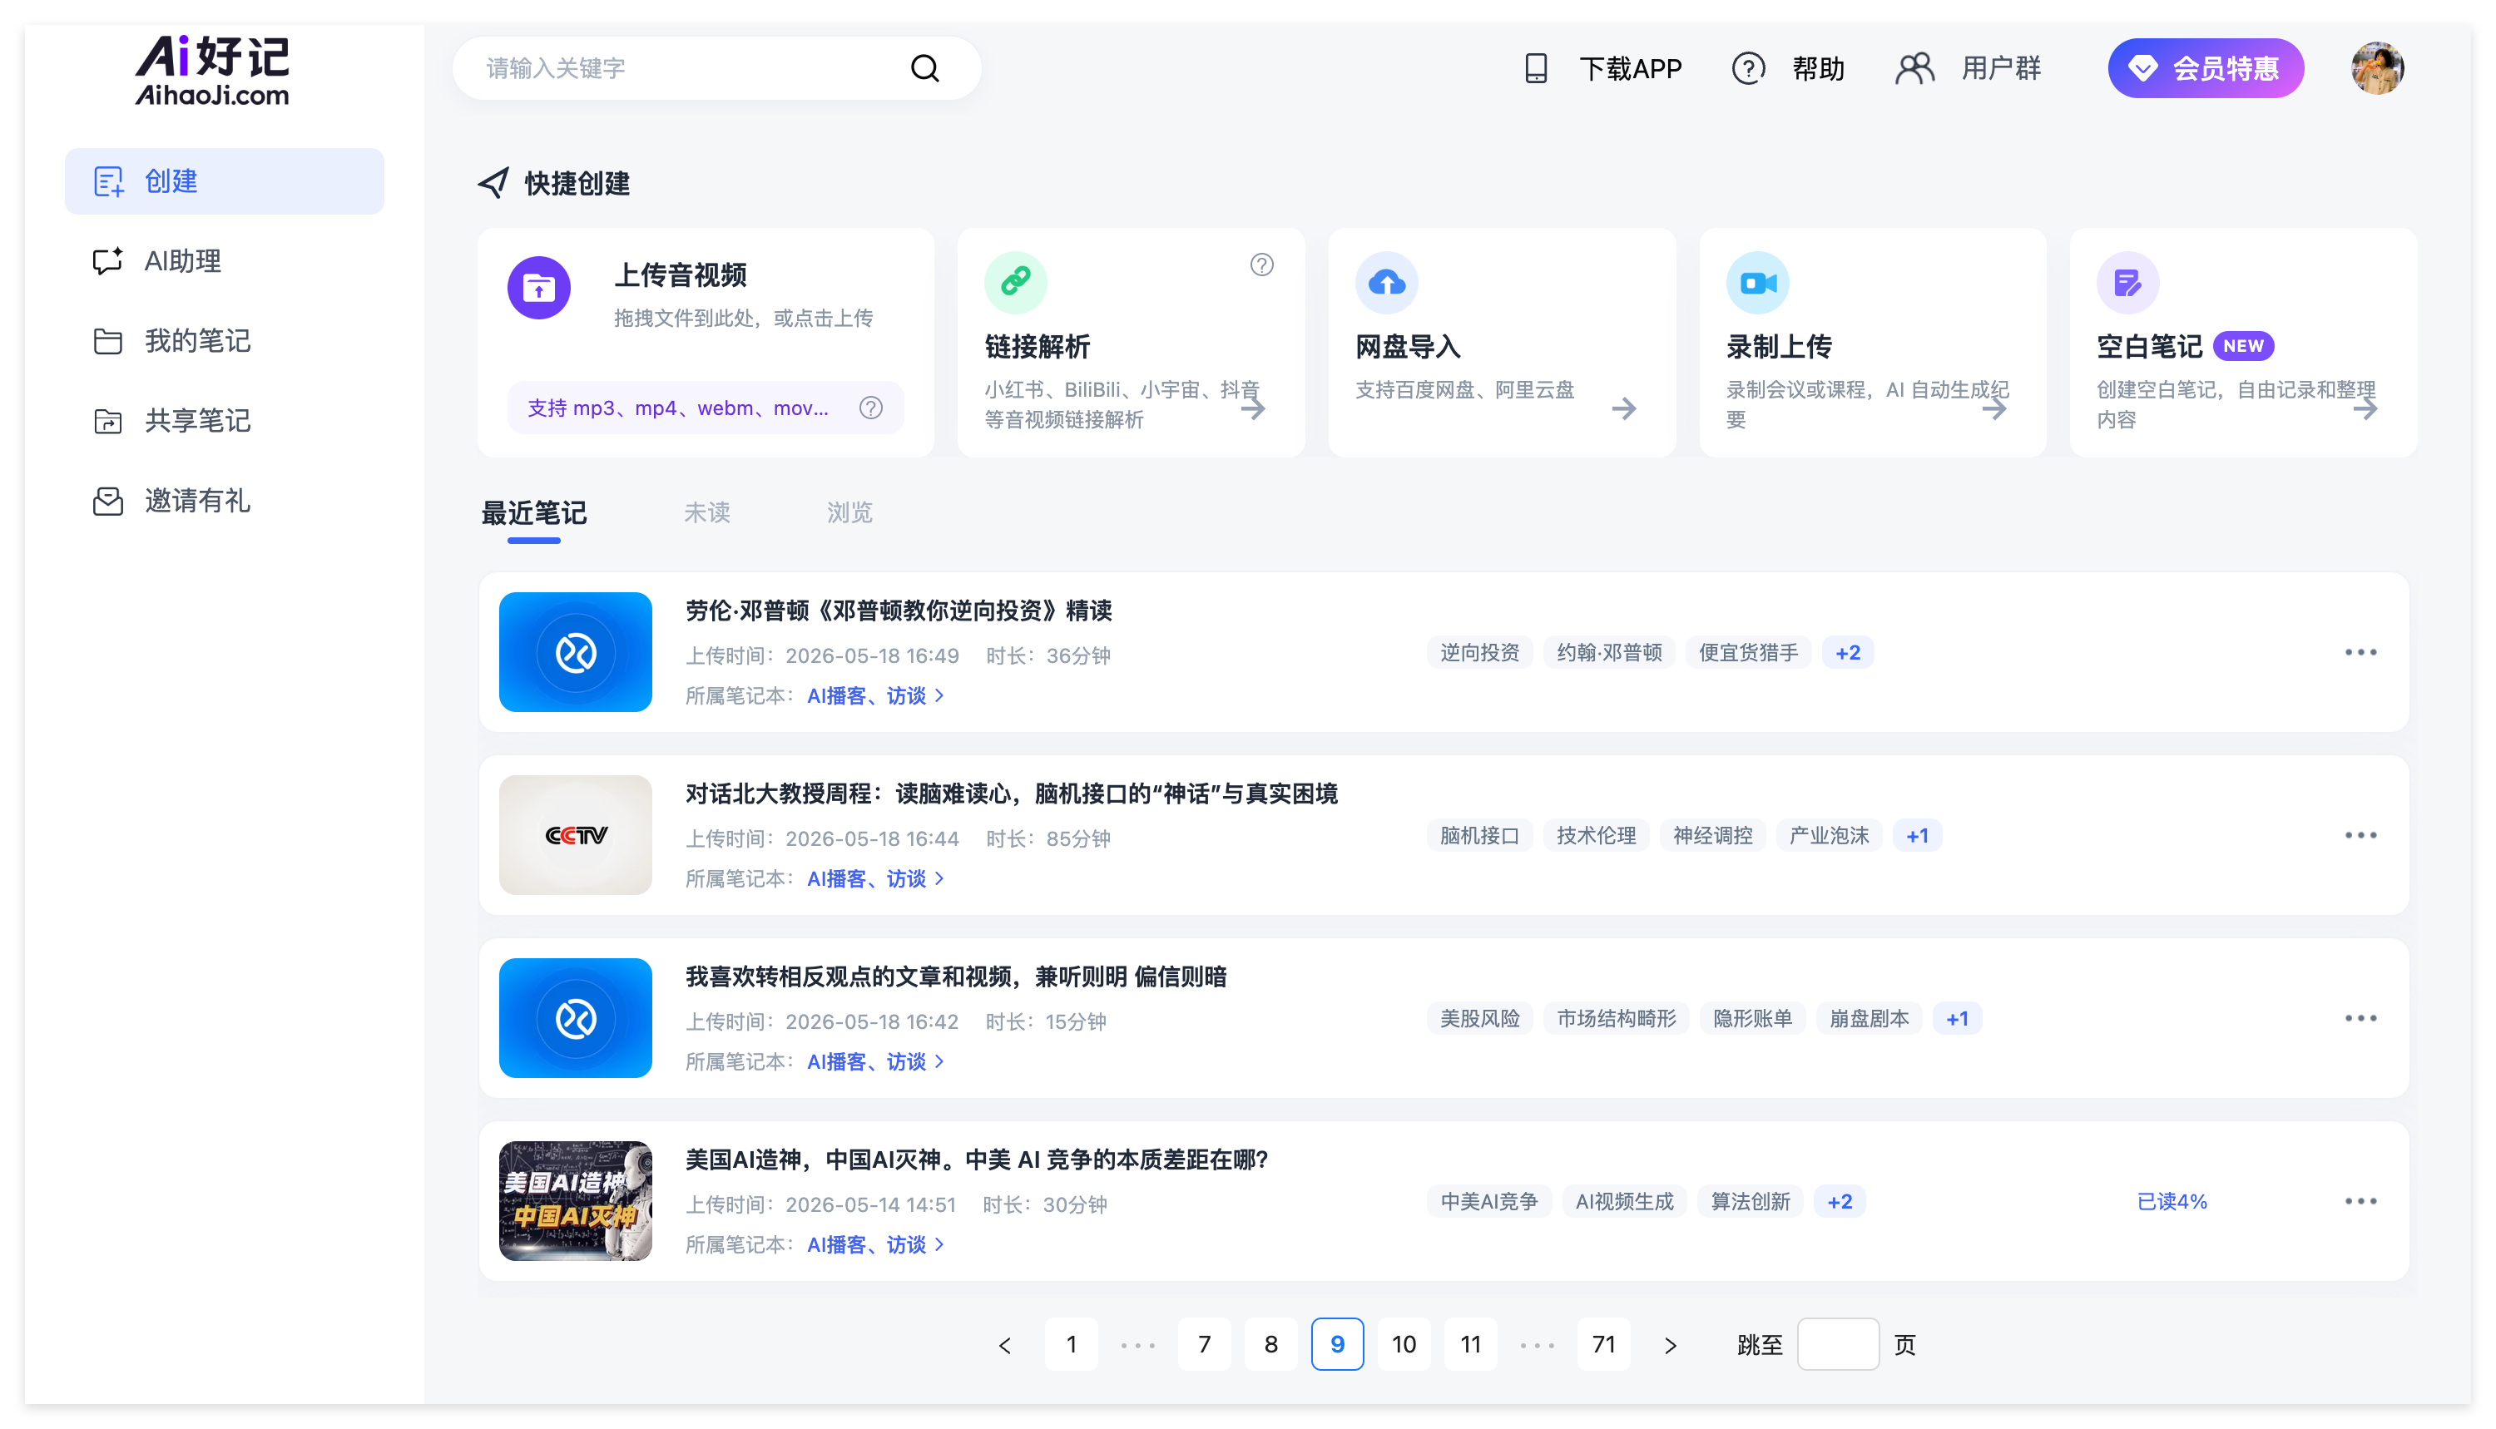Open help icon on link parsing card
The width and height of the screenshot is (2496, 1429).
[1261, 264]
